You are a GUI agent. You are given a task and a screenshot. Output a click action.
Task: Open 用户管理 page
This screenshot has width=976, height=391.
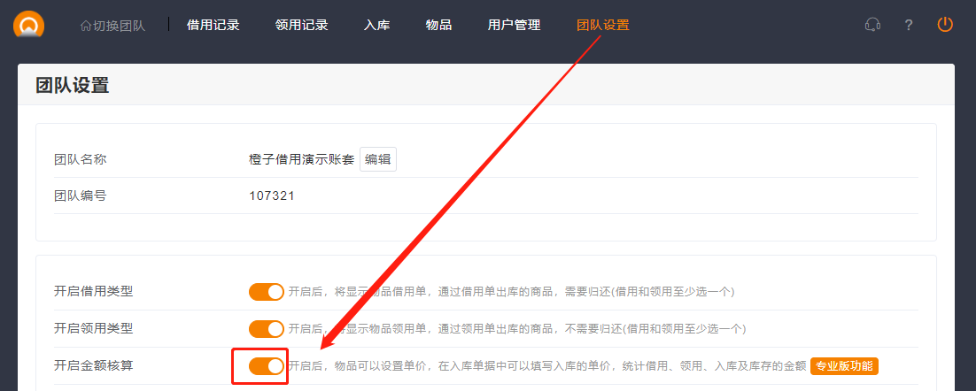tap(514, 25)
